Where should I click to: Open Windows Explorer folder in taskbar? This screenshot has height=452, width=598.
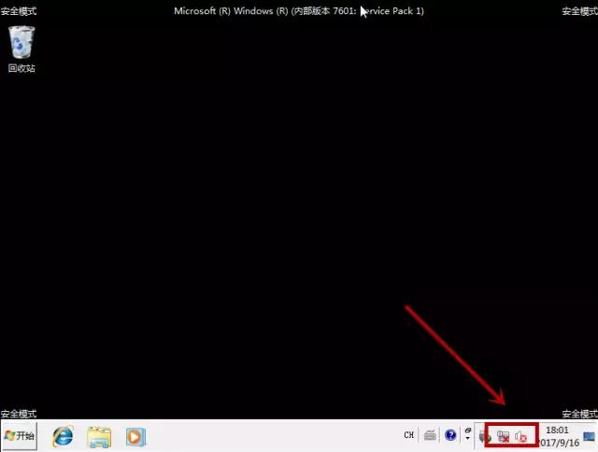tap(99, 437)
